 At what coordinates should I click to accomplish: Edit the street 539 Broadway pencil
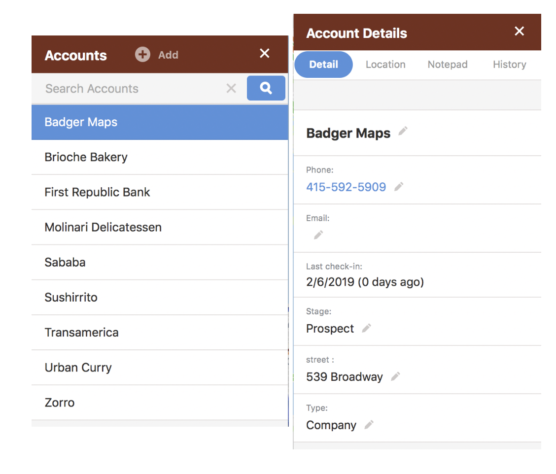(396, 376)
